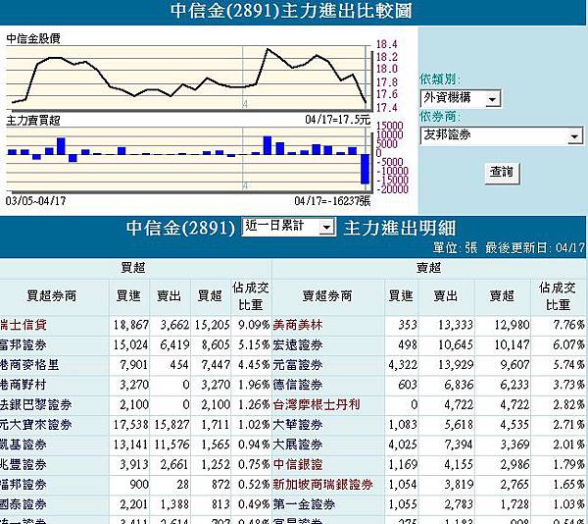This screenshot has height=524, width=588.
Task: Open buy-side broker 富邦證券
Action: tap(24, 345)
